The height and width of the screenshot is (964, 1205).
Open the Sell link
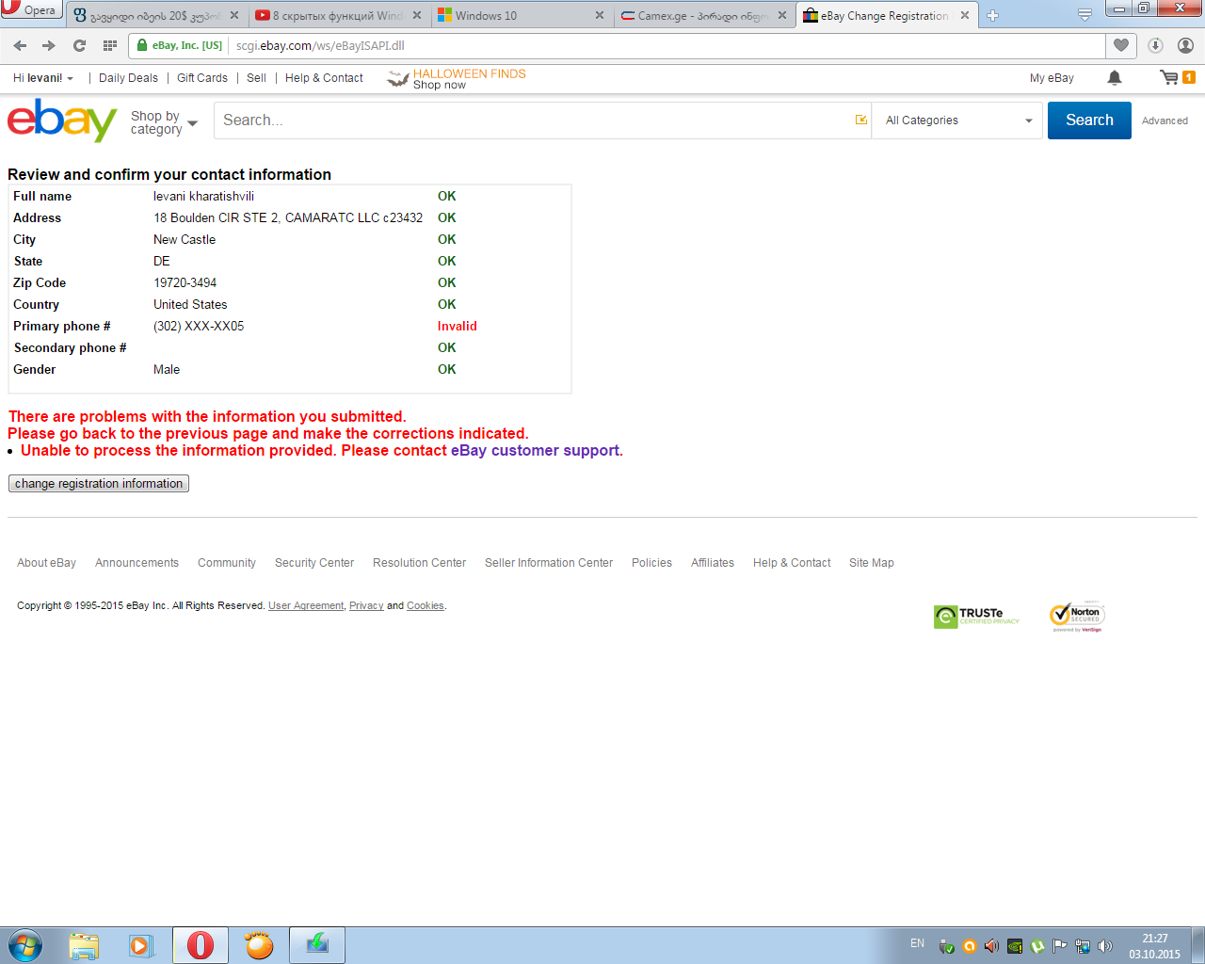[x=256, y=78]
